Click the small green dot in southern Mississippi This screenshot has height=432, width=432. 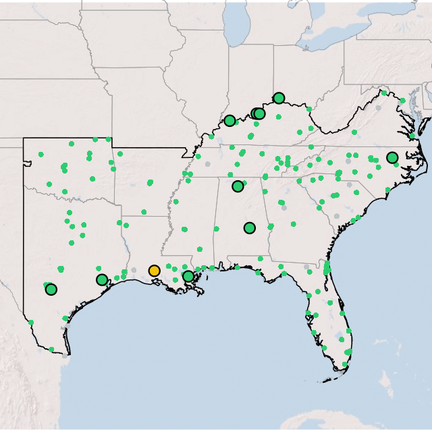tap(200, 249)
